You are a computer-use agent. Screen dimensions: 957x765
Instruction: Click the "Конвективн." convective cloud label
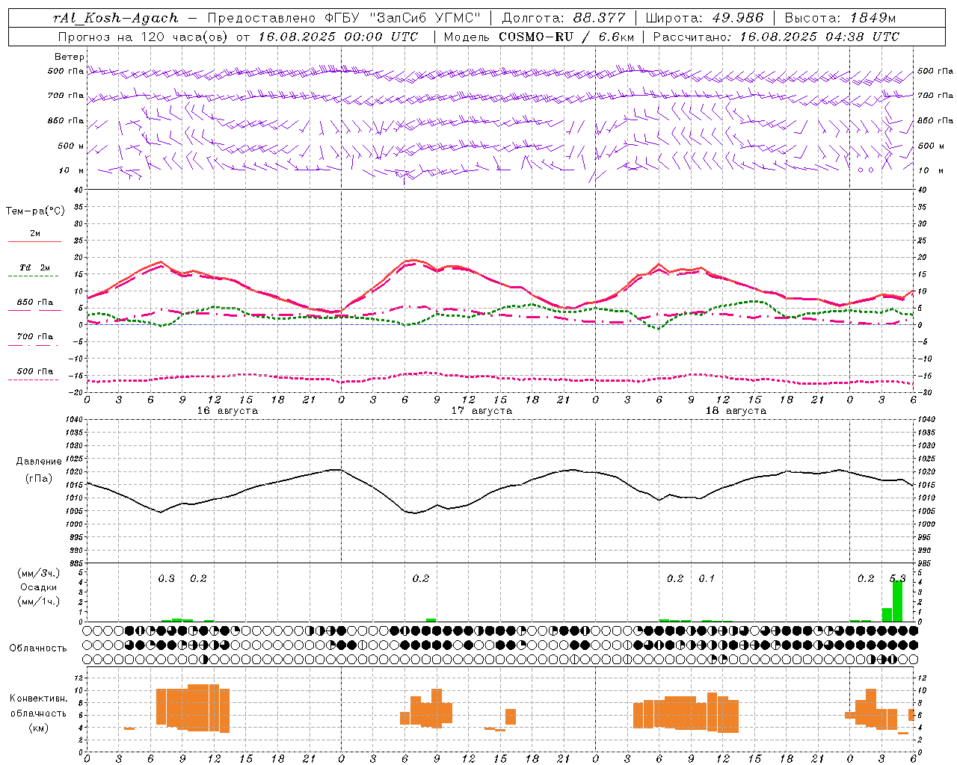(x=39, y=699)
